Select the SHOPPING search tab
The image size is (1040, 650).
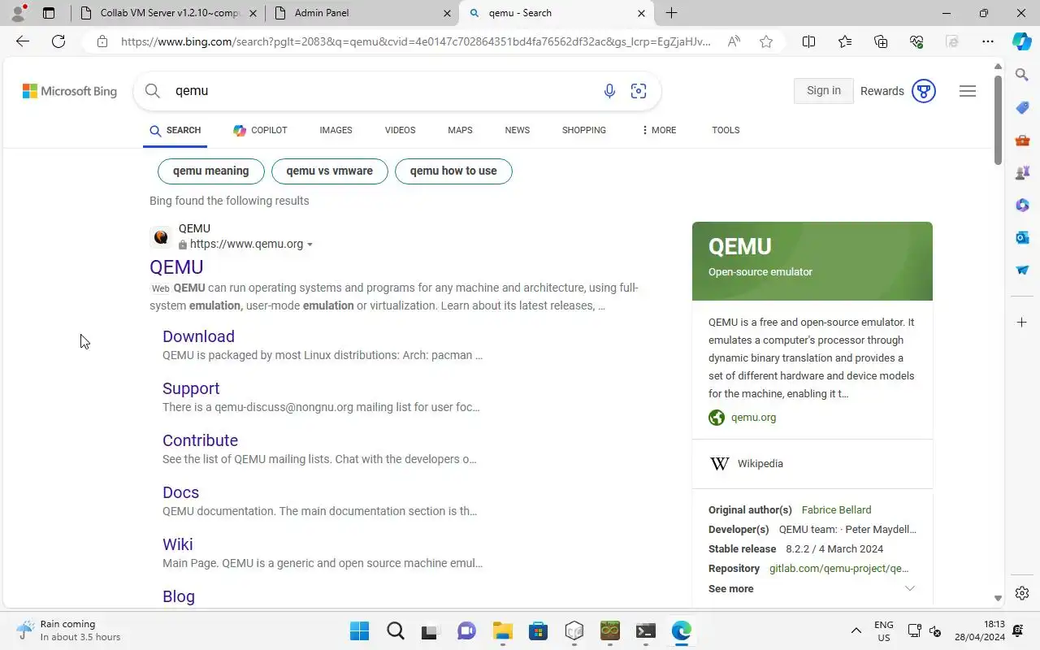(584, 130)
